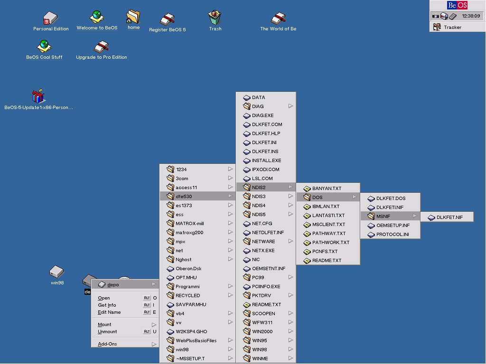
Task: Open the BeOS Cool Stuff icon
Action: (x=44, y=46)
